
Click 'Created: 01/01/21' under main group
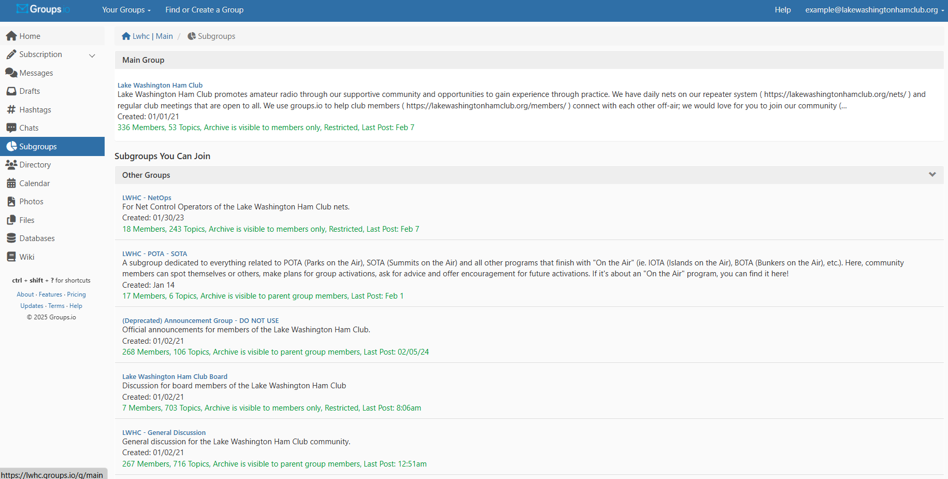point(148,117)
